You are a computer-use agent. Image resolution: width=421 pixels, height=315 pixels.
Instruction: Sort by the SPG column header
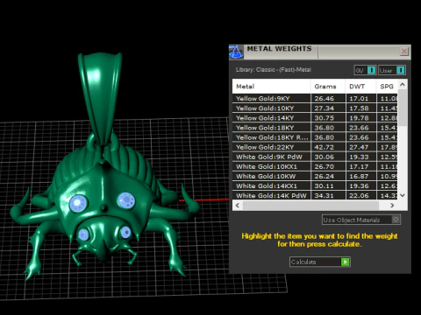pos(387,87)
